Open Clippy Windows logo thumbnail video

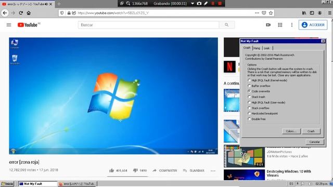244,156
